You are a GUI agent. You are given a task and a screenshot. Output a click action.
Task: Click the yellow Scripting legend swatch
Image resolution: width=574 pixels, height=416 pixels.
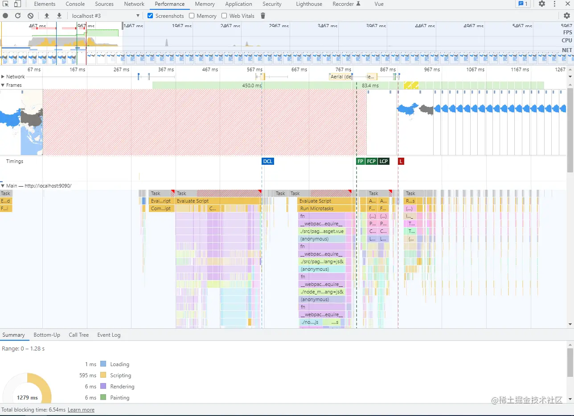pos(103,375)
